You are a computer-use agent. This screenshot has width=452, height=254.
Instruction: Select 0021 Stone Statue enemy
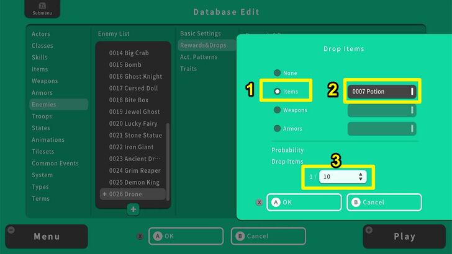(135, 135)
